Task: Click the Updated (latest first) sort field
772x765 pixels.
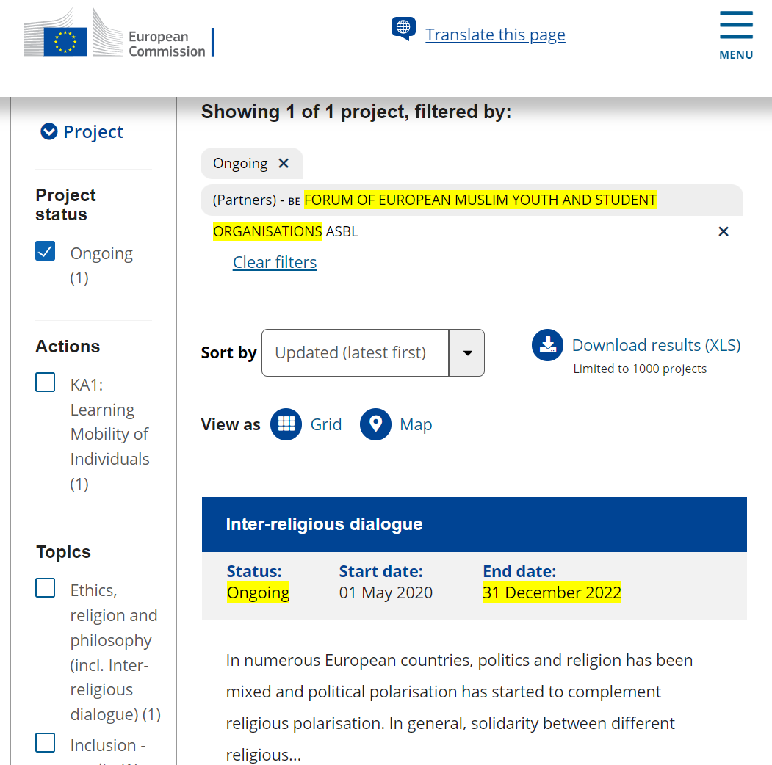Action: (x=356, y=352)
